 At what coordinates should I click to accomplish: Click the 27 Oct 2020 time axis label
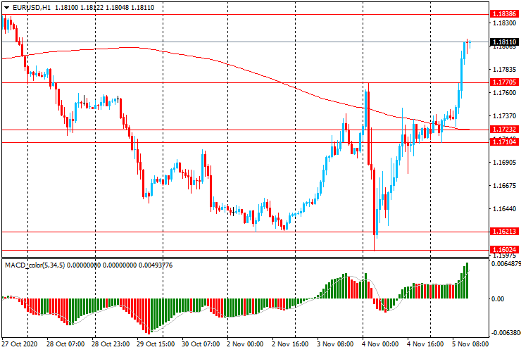(20, 344)
